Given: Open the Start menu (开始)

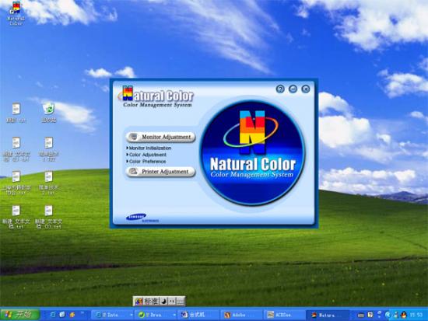Looking at the screenshot, I should pyautogui.click(x=20, y=315).
